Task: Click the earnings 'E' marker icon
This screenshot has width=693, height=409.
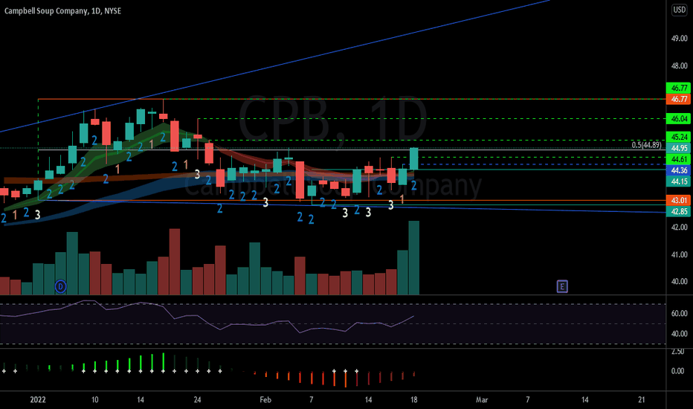Action: [x=561, y=286]
